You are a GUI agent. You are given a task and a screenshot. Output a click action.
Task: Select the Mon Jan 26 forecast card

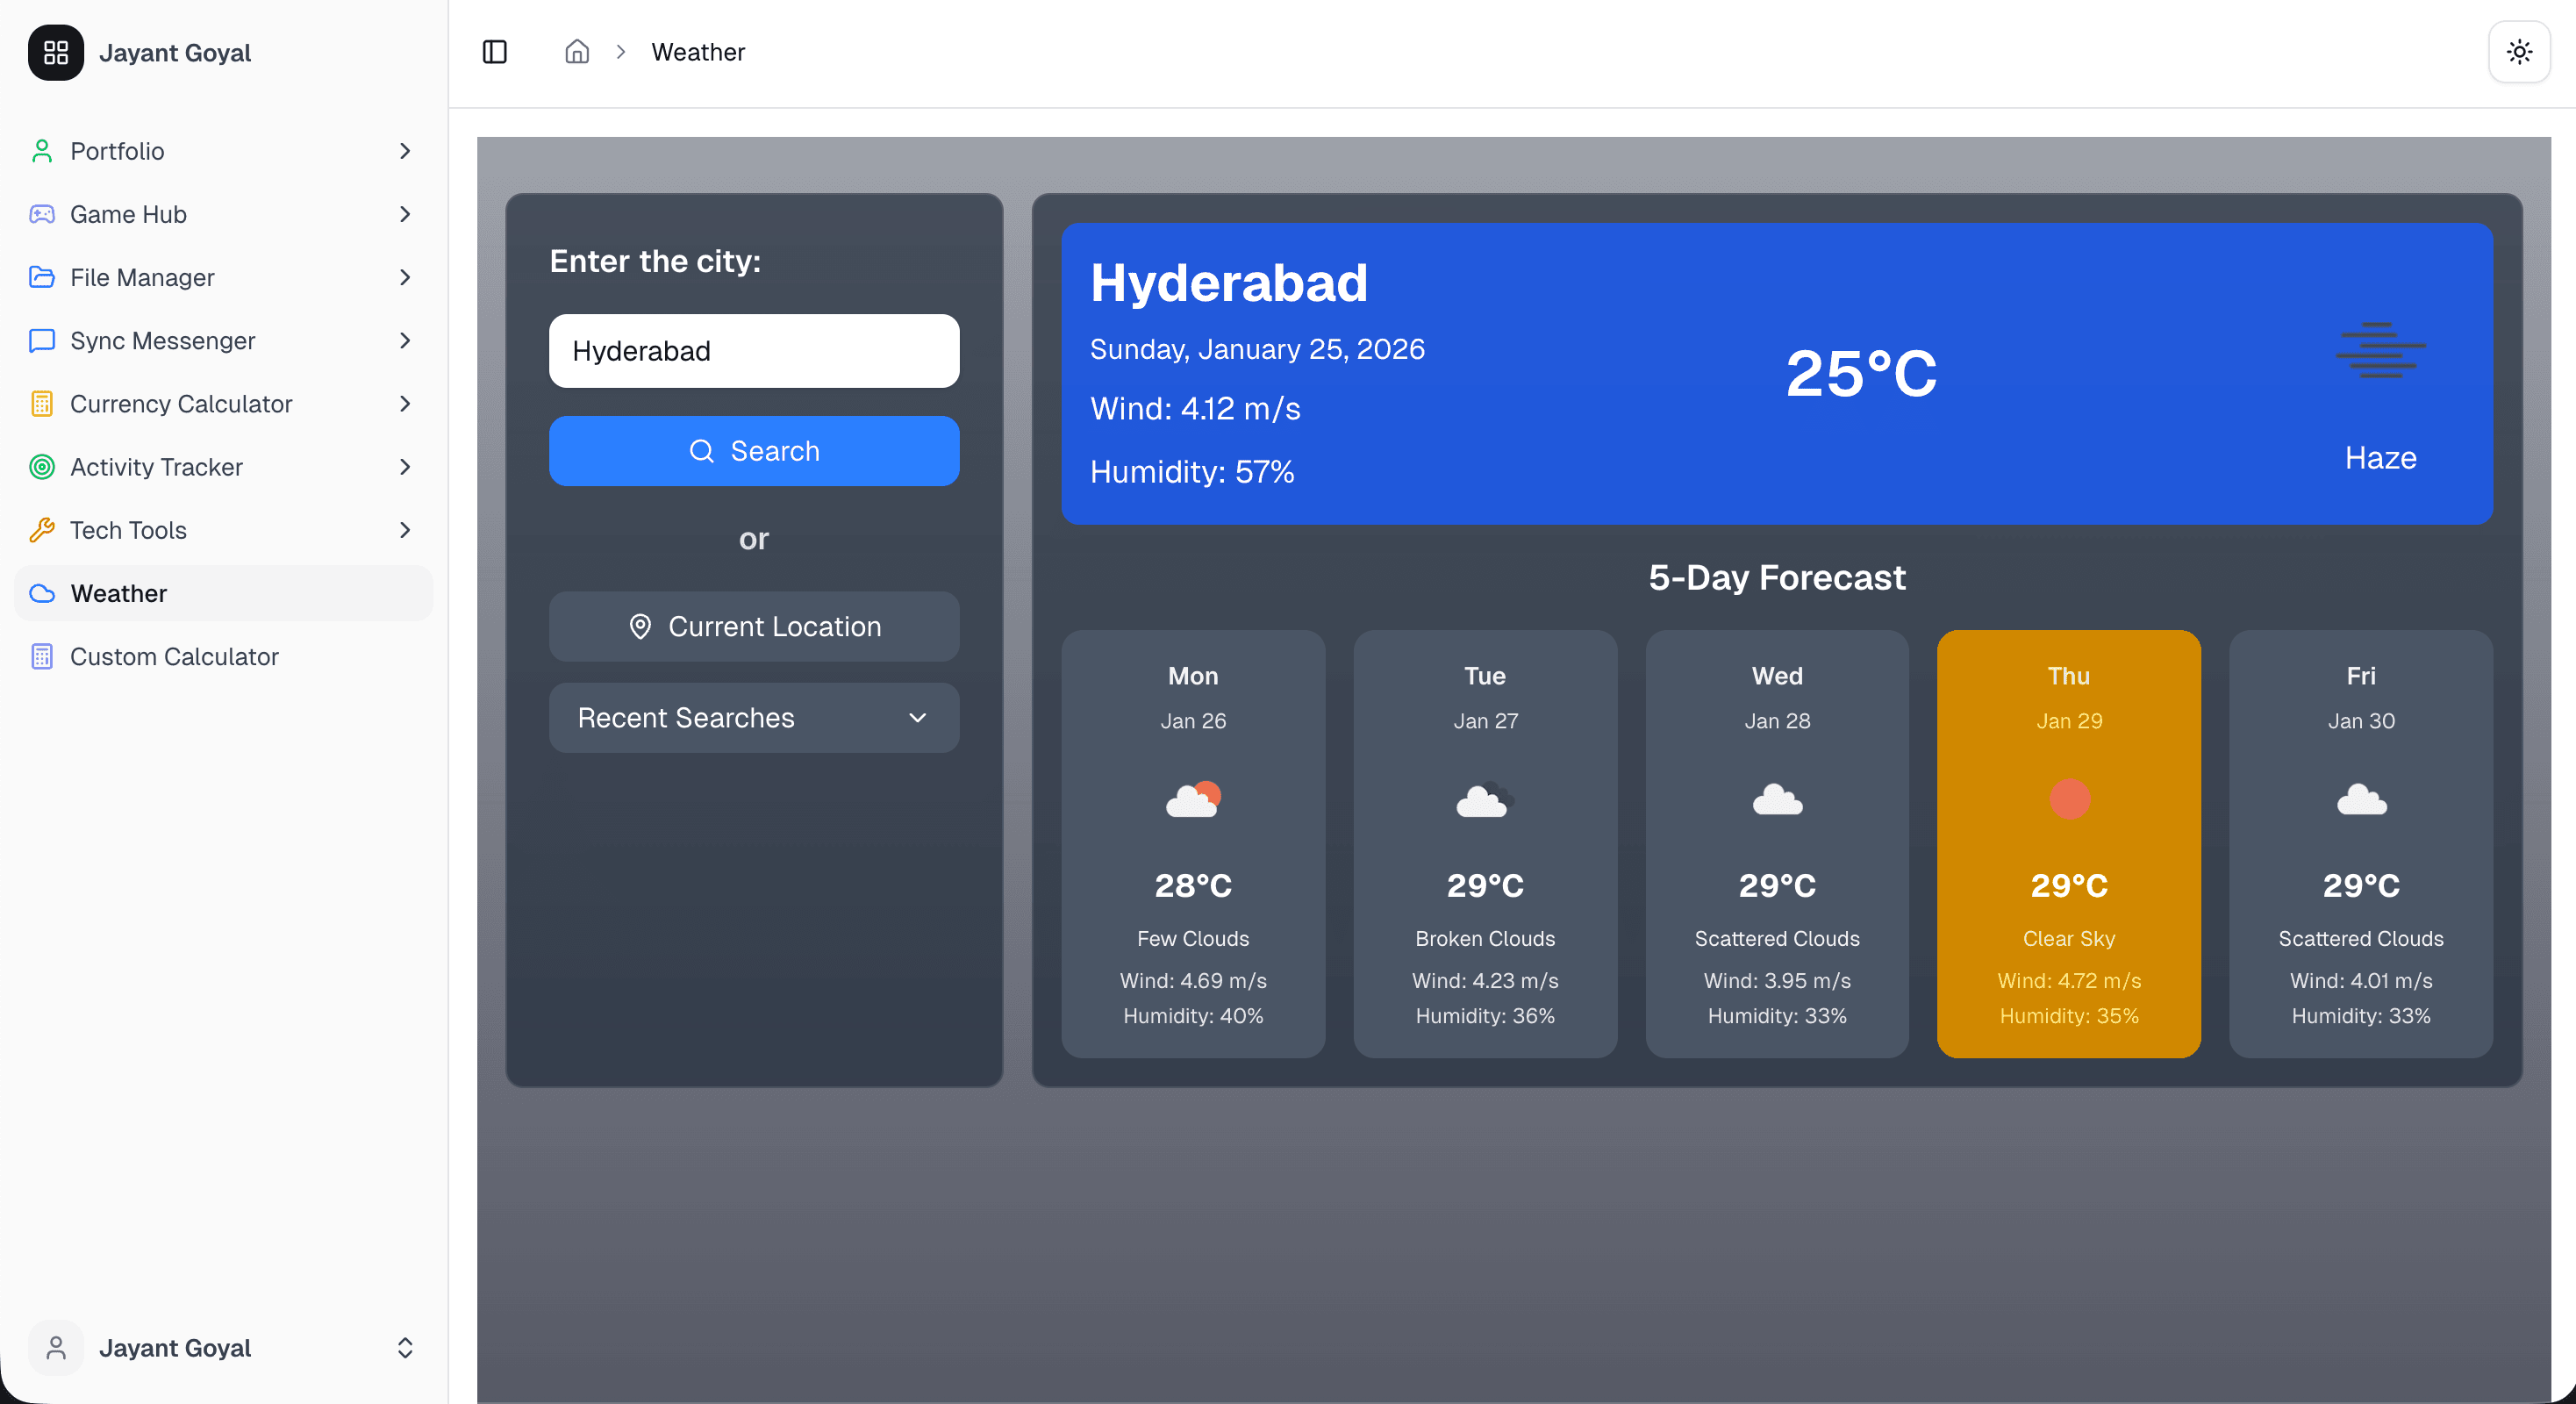tap(1193, 843)
